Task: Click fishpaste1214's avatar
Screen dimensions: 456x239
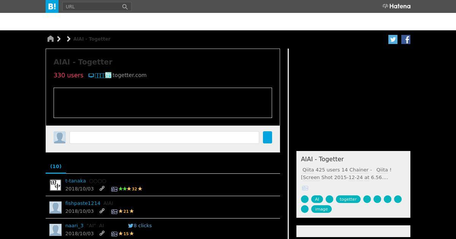Action: (x=55, y=208)
